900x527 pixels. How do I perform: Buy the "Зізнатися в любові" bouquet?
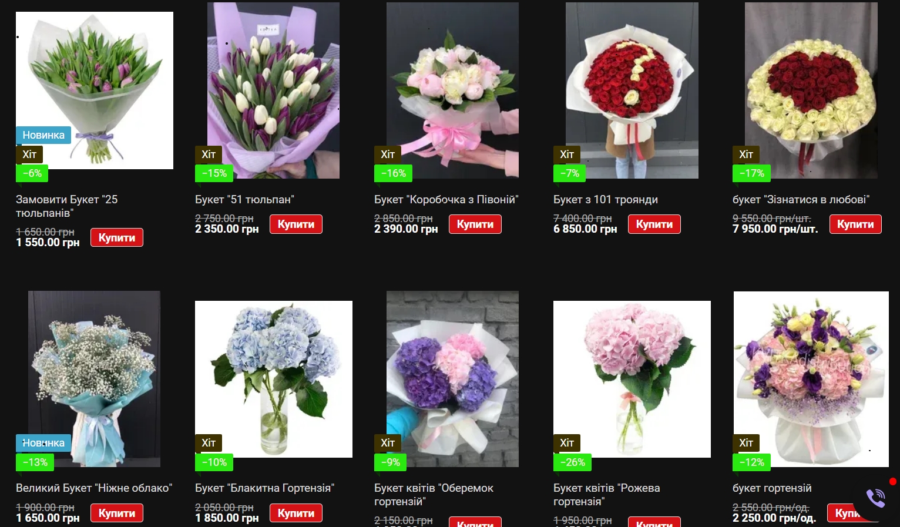[x=855, y=224]
